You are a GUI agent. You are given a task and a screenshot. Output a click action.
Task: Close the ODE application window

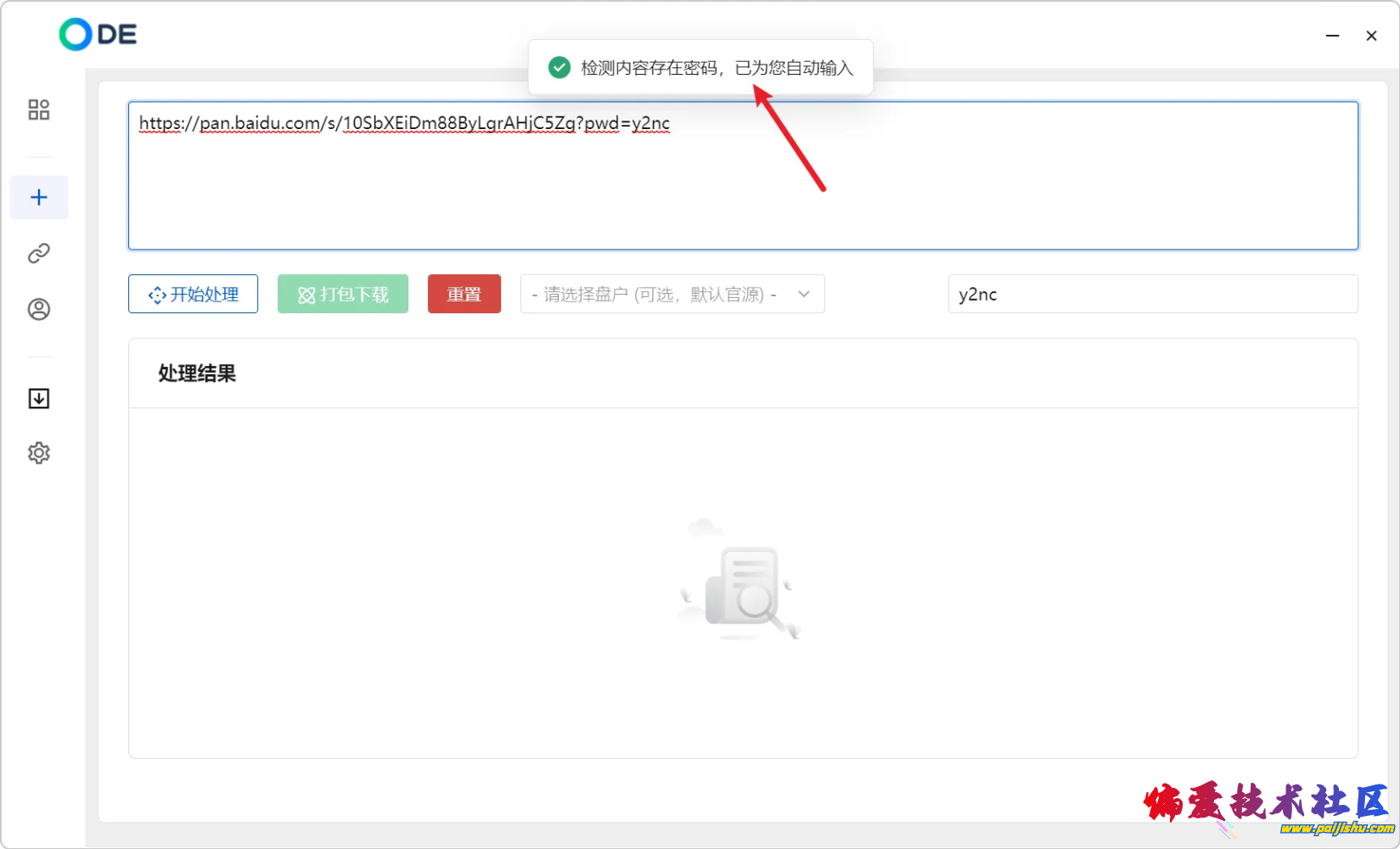[1371, 36]
